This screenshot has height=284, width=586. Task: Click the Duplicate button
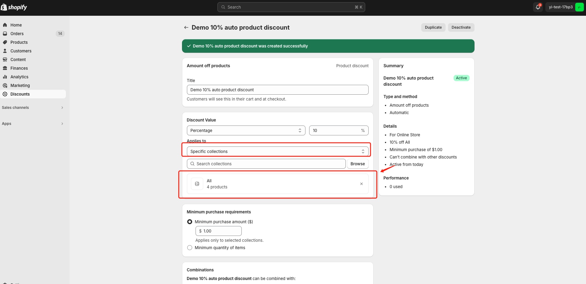[433, 27]
